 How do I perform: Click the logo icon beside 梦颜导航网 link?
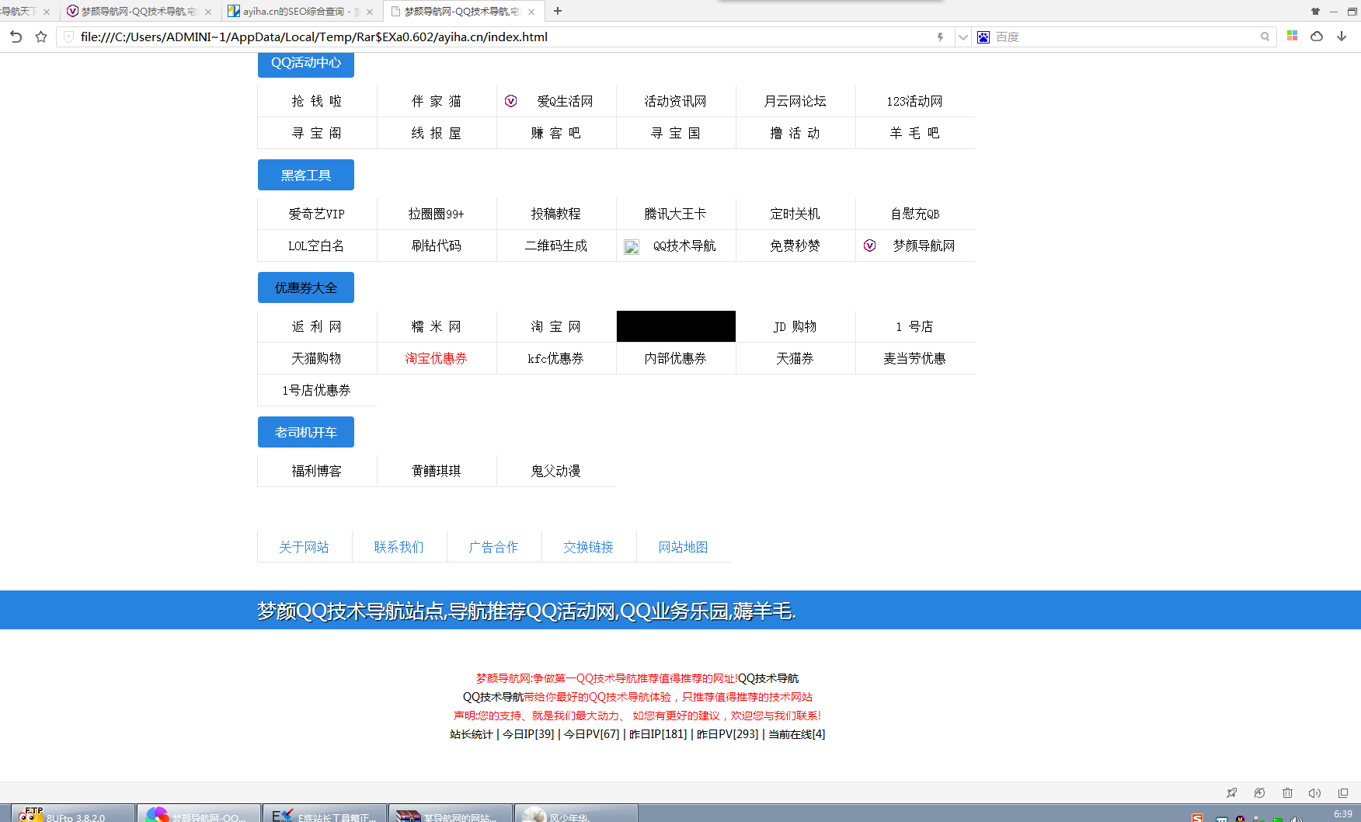point(869,246)
